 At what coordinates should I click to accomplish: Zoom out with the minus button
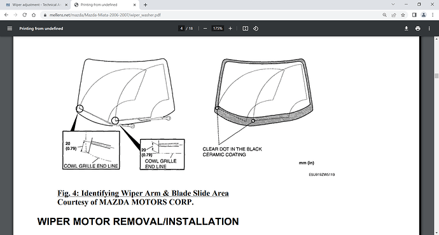tap(206, 29)
